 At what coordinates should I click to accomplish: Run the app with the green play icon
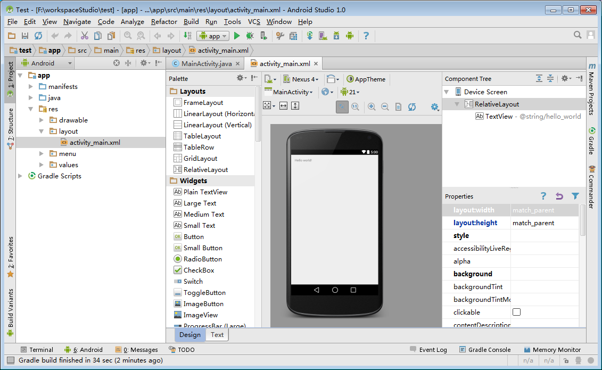click(x=237, y=36)
